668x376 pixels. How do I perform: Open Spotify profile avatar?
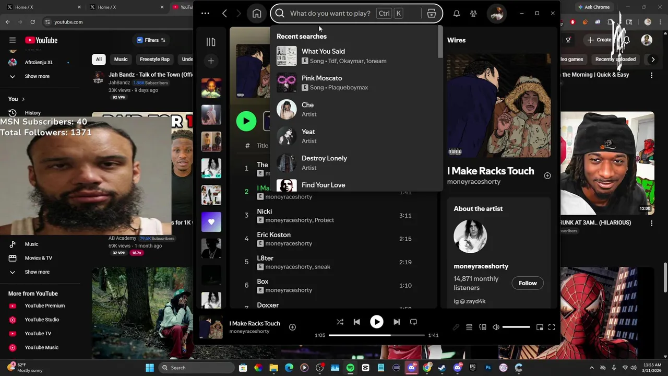click(497, 14)
